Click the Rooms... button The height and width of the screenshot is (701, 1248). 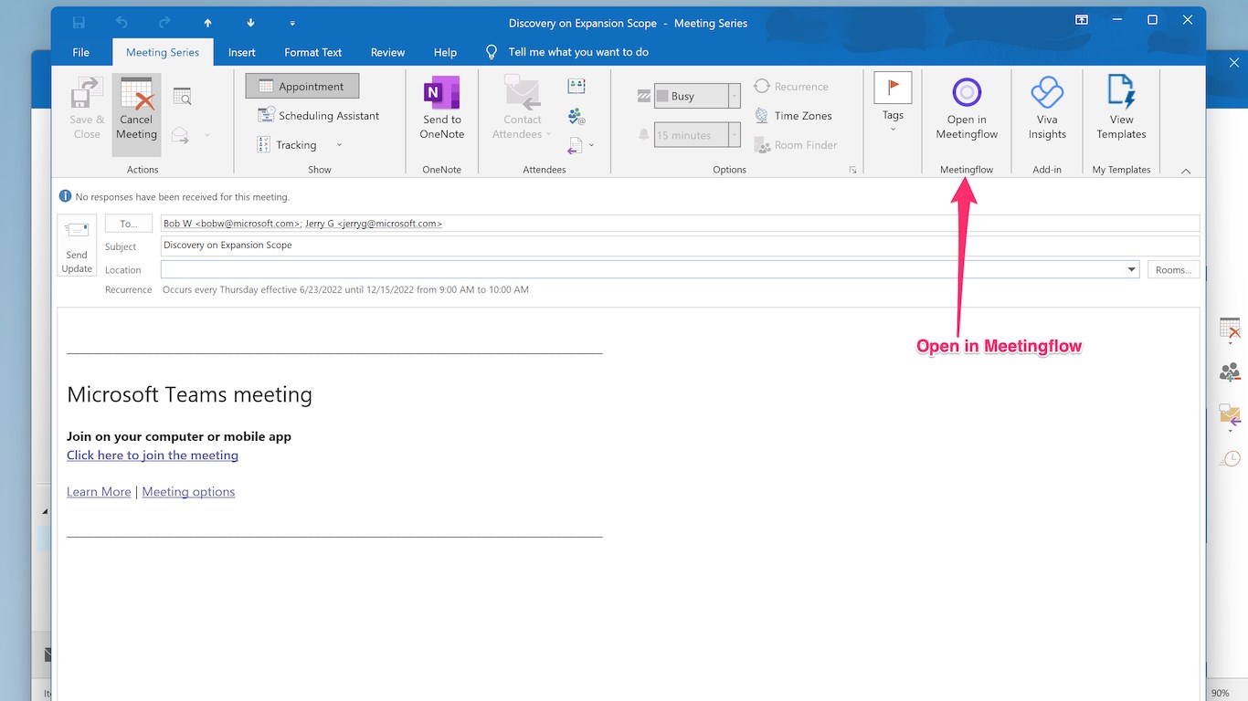[1173, 269]
